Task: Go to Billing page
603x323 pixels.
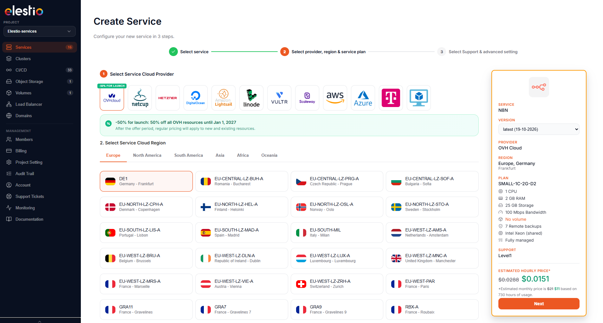Action: tap(40, 151)
